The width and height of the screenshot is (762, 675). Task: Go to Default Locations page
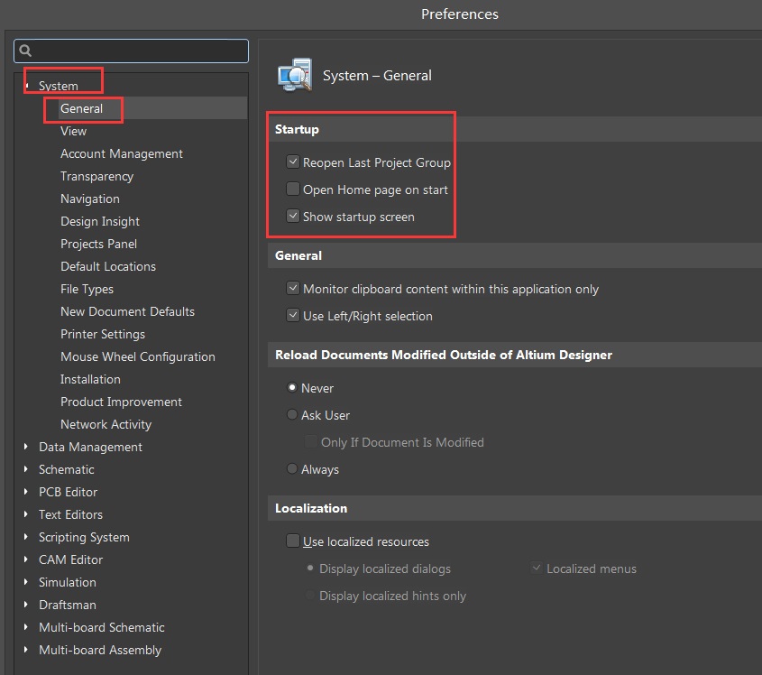108,266
